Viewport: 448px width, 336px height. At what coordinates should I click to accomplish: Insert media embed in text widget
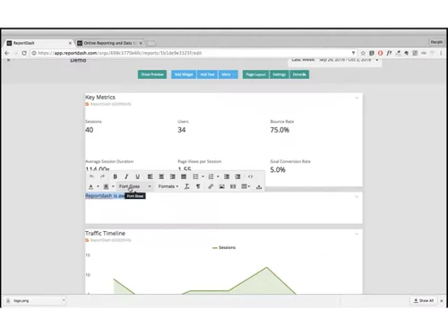click(x=233, y=186)
